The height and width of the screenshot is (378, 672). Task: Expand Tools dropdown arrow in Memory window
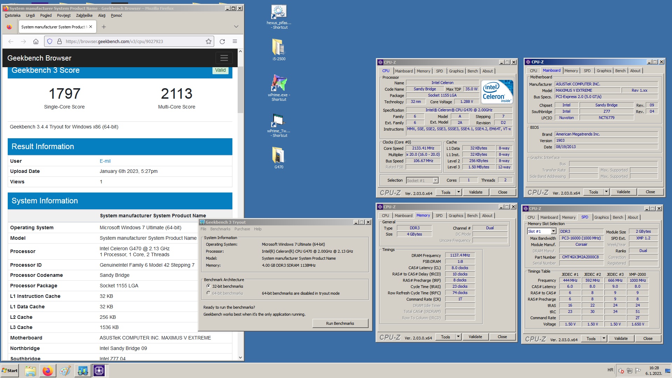pos(458,337)
